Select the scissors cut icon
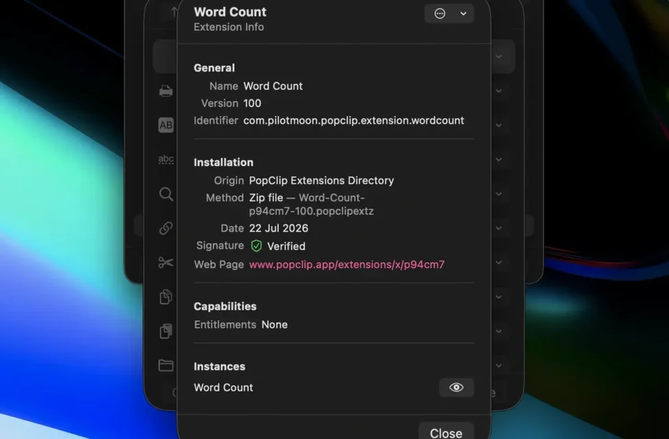669x439 pixels. pyautogui.click(x=166, y=263)
